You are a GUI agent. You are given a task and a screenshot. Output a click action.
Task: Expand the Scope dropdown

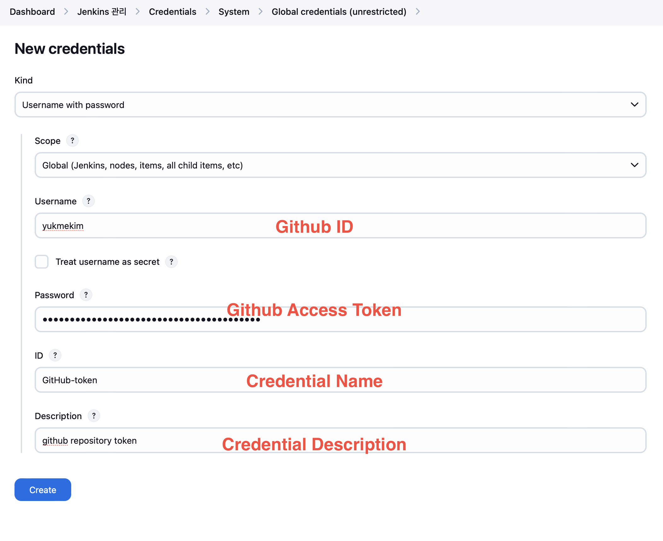click(x=340, y=165)
